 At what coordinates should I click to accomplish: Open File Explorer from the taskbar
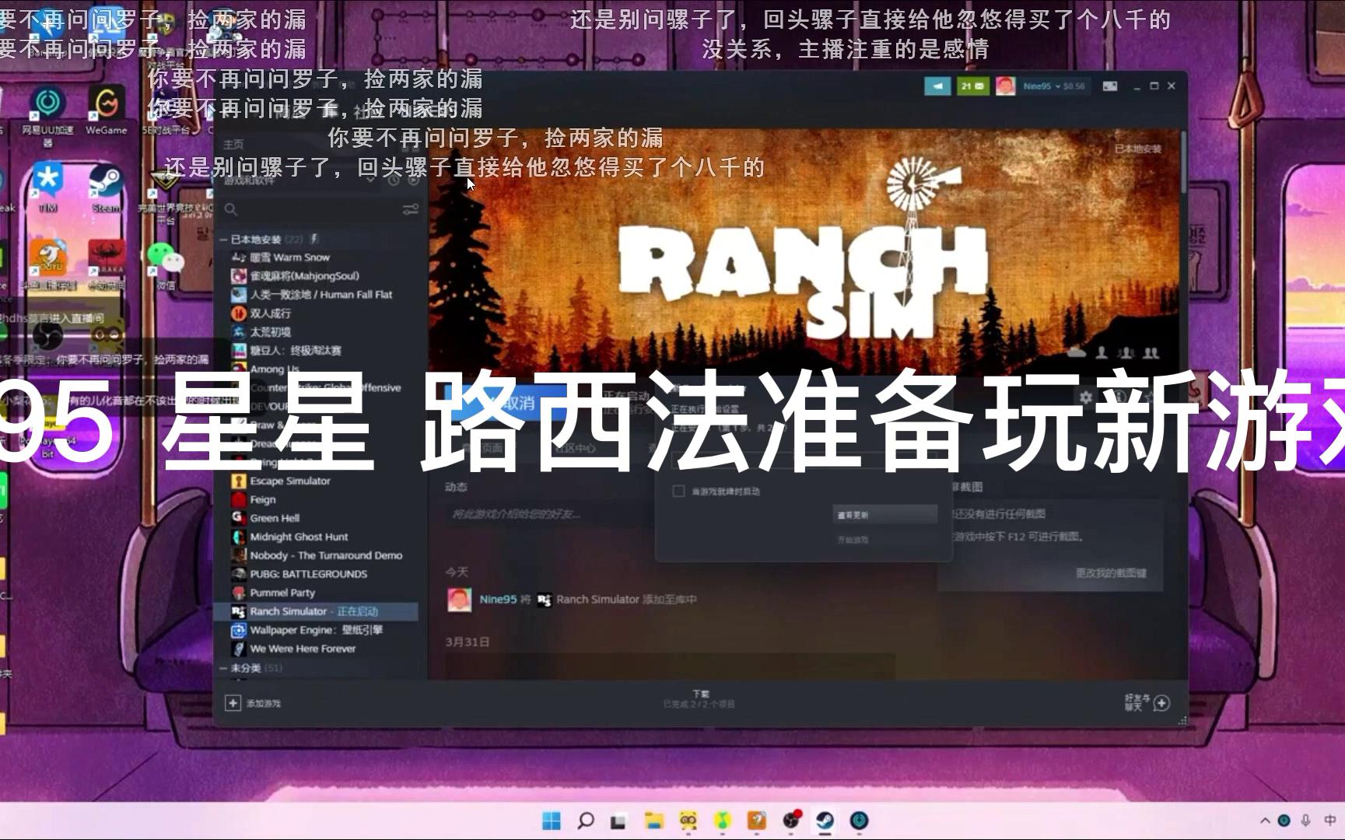[x=653, y=821]
